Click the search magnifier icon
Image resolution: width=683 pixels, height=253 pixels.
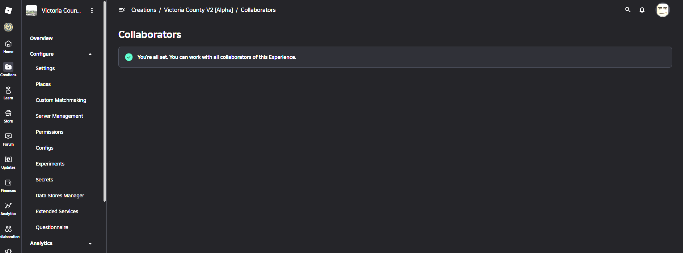[628, 10]
